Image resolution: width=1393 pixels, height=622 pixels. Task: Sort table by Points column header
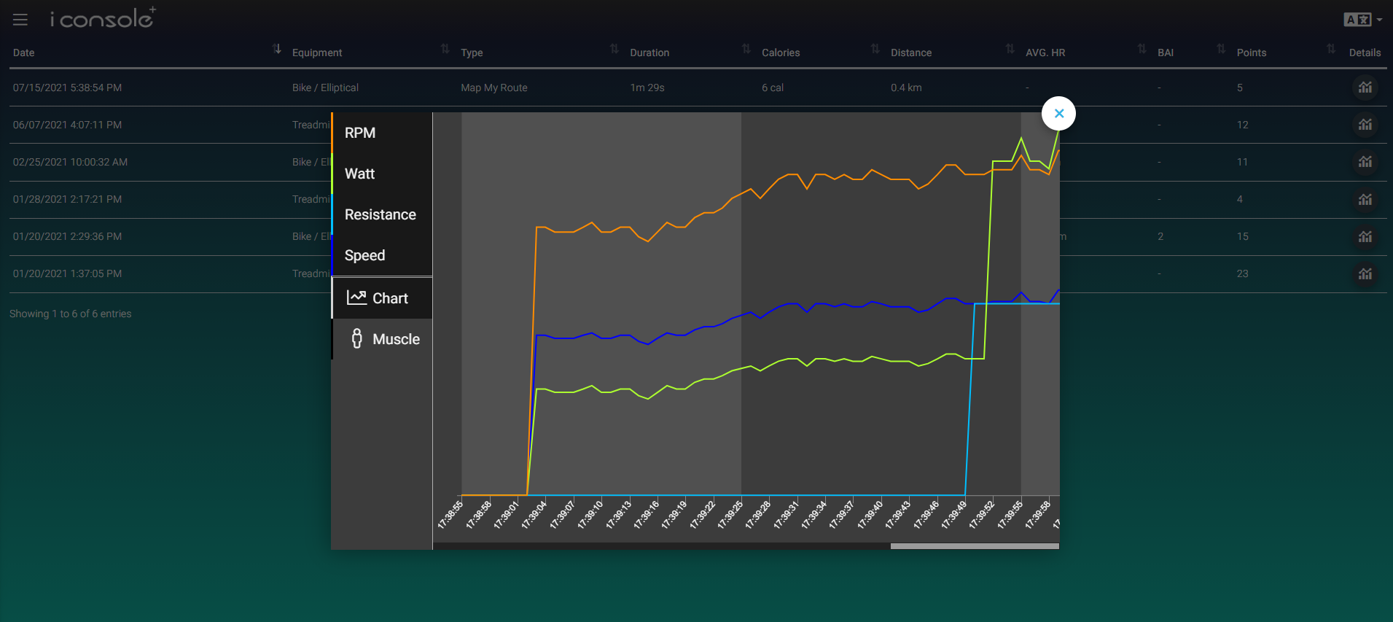pos(1251,53)
